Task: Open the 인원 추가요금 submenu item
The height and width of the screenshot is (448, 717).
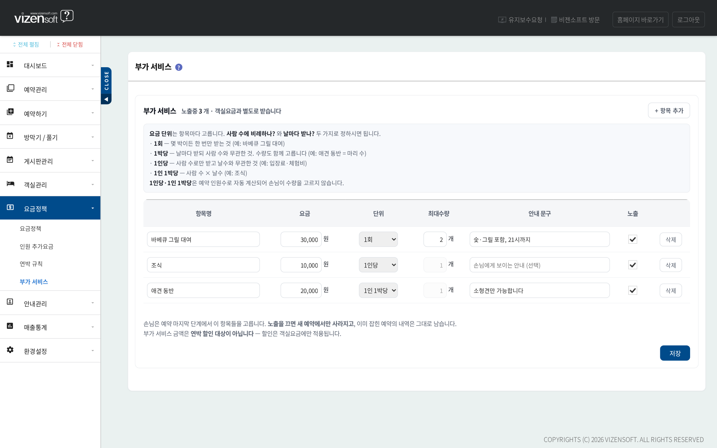Action: pos(36,246)
